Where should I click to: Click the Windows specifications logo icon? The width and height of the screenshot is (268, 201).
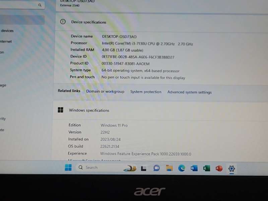pos(61,110)
